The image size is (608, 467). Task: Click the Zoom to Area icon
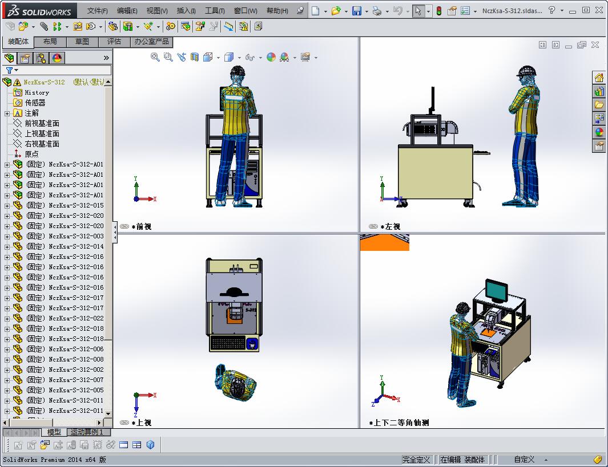[168, 58]
